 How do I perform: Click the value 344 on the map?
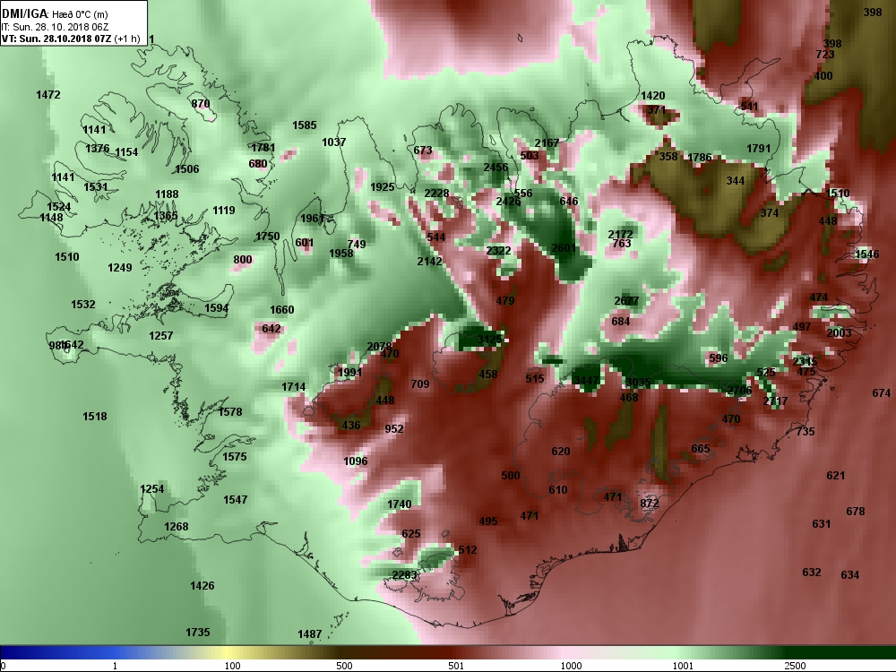pyautogui.click(x=736, y=181)
